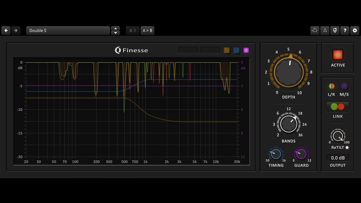Image resolution: width=361 pixels, height=203 pixels.
Task: Toggle the purple guard curve swatch
Action: click(x=246, y=50)
